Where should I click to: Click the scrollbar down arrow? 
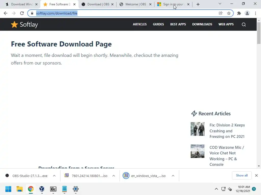coord(259,166)
